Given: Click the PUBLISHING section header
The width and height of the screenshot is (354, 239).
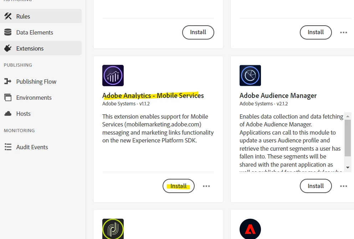Looking at the screenshot, I should tap(18, 65).
